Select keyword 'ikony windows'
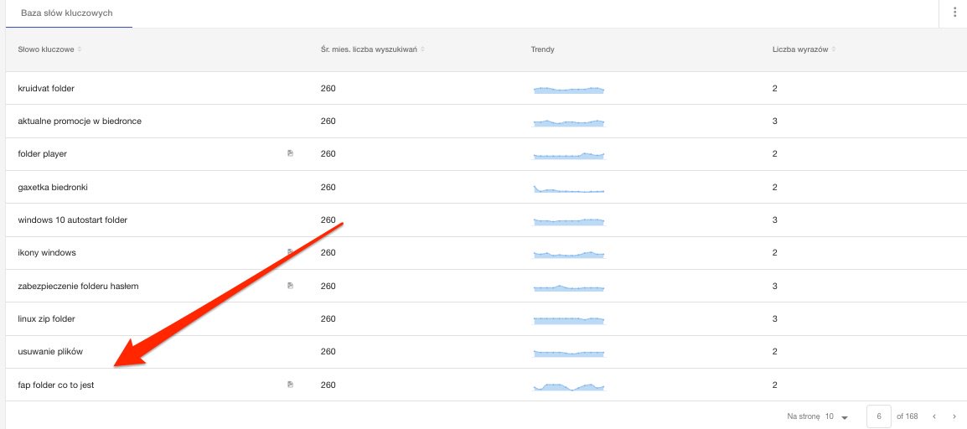The height and width of the screenshot is (429, 967). pos(47,253)
